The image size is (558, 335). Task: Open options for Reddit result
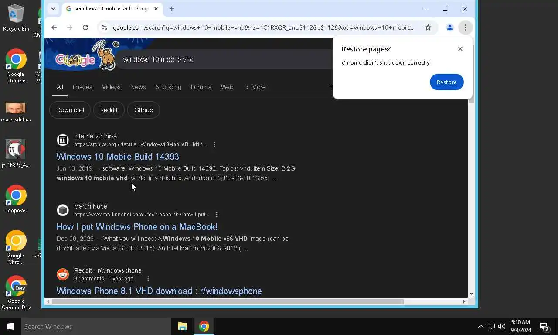pos(148,279)
